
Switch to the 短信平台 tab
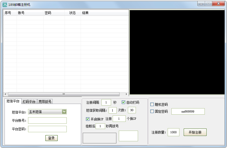[x=13, y=101]
